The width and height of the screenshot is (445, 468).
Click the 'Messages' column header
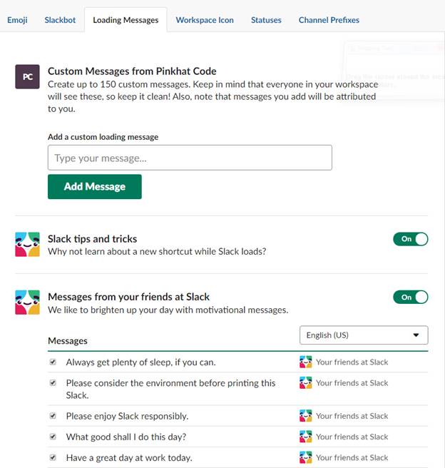[68, 341]
